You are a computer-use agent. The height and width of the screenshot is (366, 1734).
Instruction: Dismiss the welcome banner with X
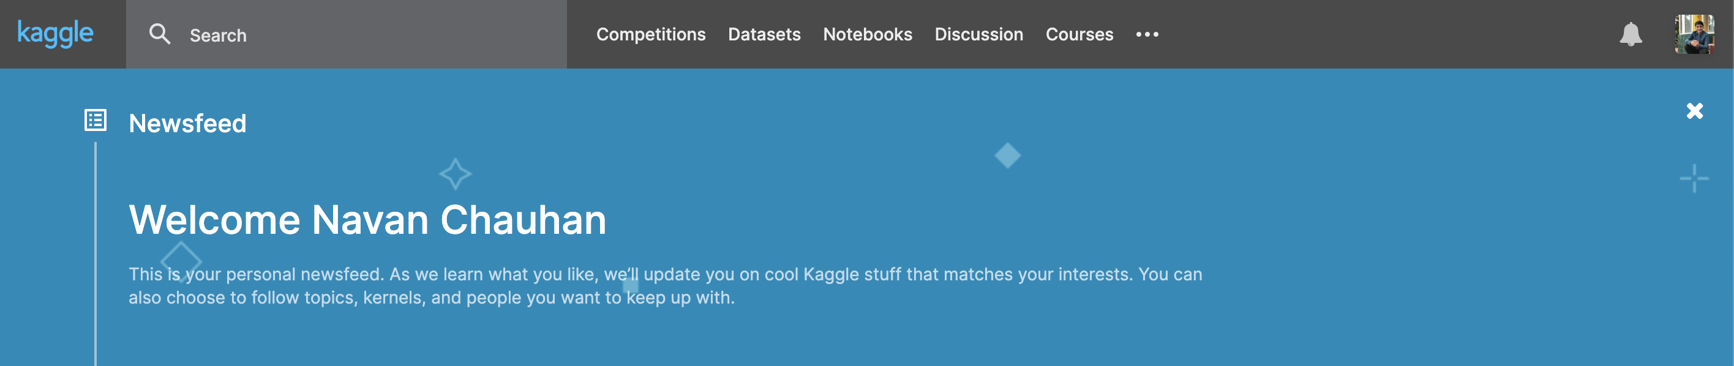click(x=1694, y=110)
